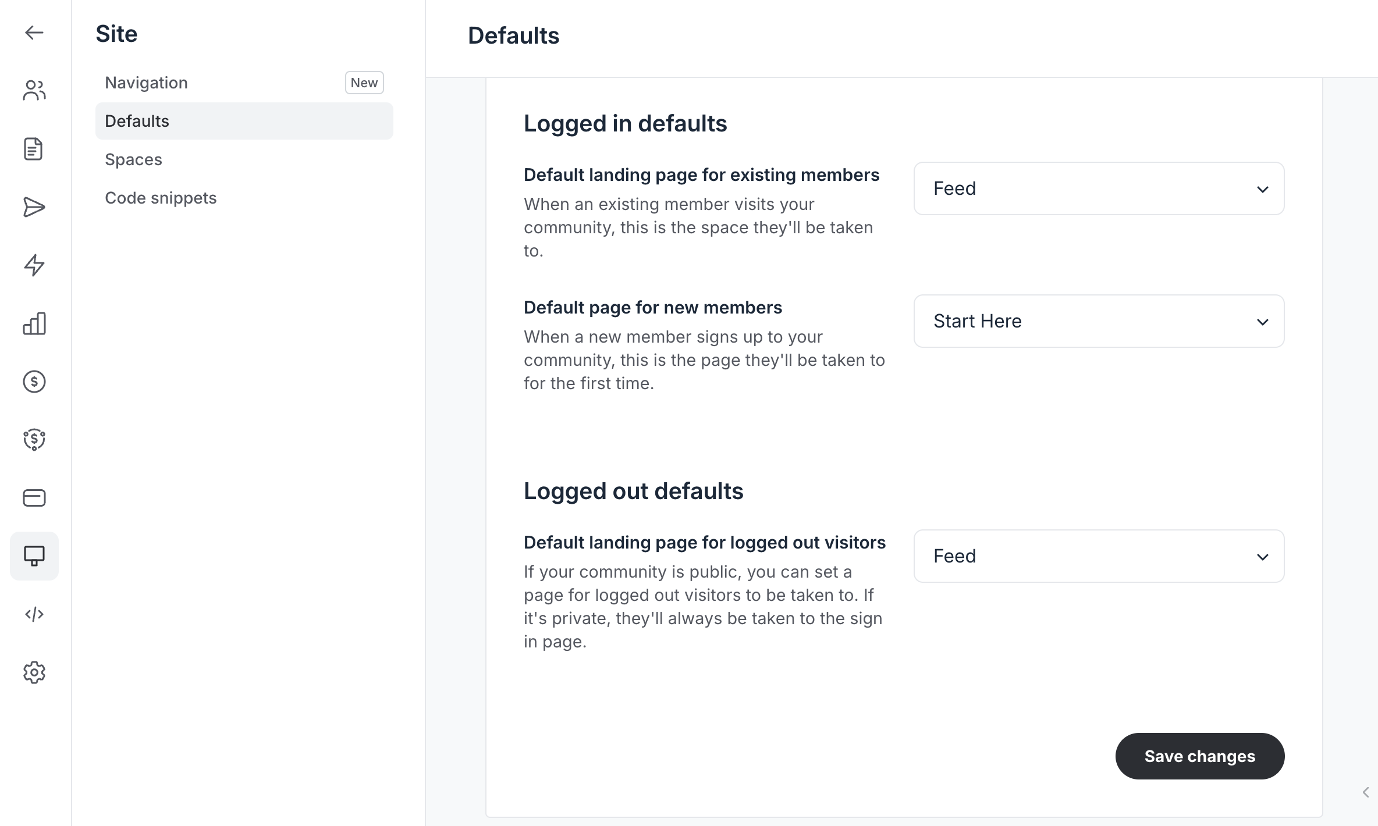Select the Site monitor icon
The height and width of the screenshot is (826, 1378).
click(x=34, y=556)
